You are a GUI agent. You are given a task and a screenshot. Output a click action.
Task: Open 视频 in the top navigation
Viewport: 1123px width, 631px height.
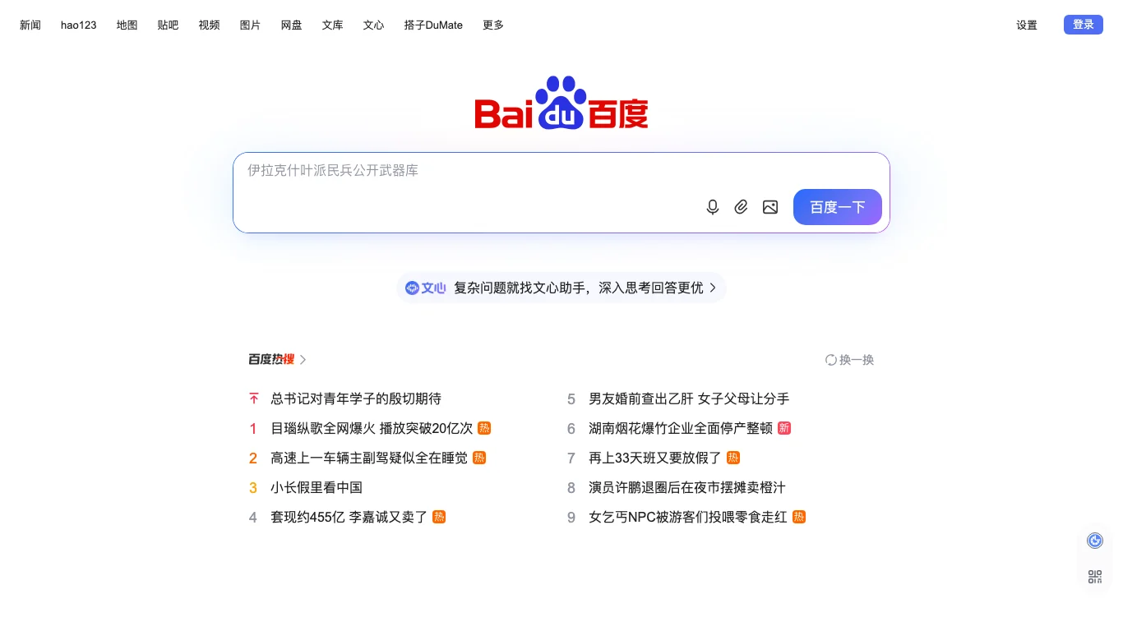point(210,25)
